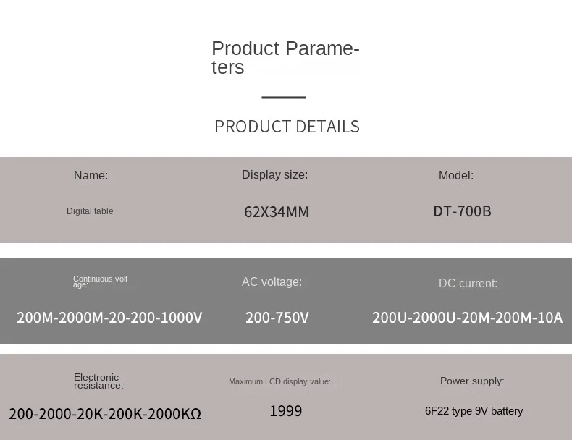
Task: Click the 200M-2000M-20-200-1000V value
Action: [109, 318]
